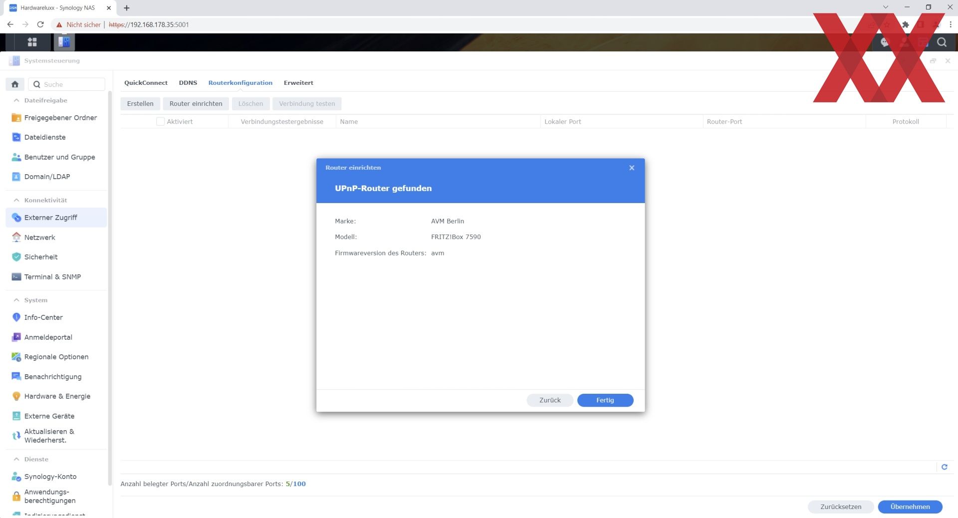Go back in the browser
The height and width of the screenshot is (518, 958).
click(x=10, y=24)
